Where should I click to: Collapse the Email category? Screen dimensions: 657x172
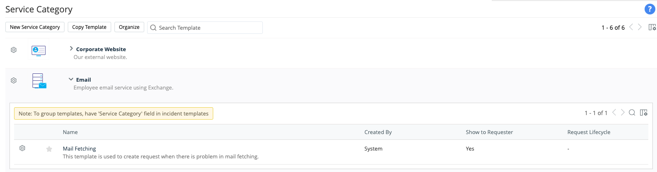pos(71,79)
